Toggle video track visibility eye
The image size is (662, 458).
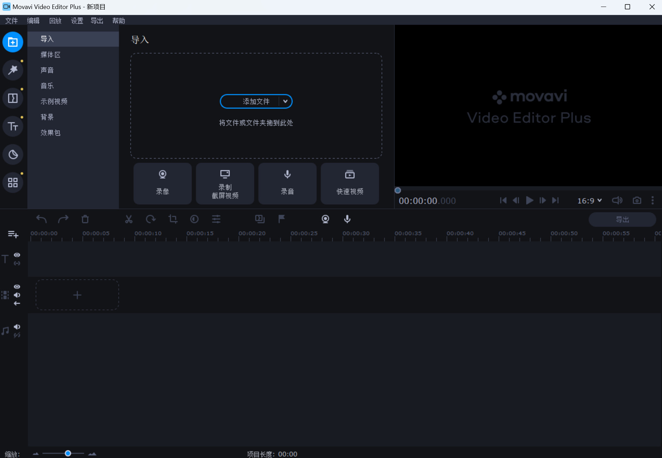17,287
